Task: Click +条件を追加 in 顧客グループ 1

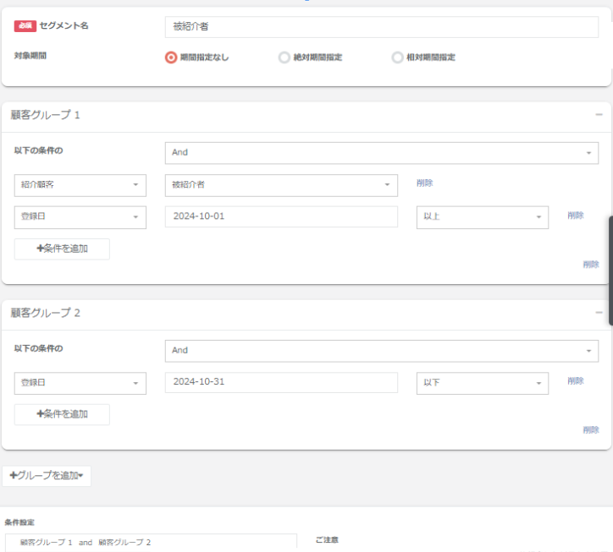Action: coord(62,249)
